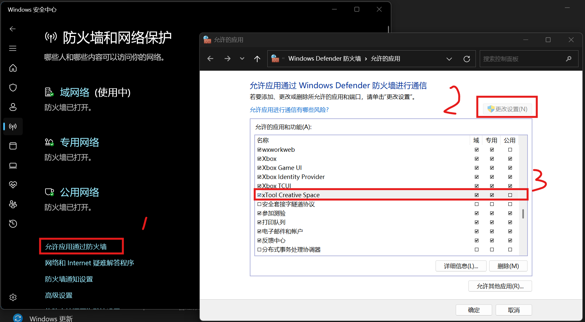Go back in Windows Security window
This screenshot has width=585, height=322.
point(13,29)
